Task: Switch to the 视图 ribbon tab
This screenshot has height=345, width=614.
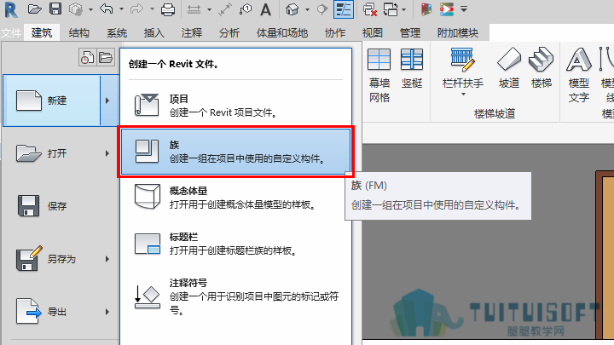Action: click(372, 33)
